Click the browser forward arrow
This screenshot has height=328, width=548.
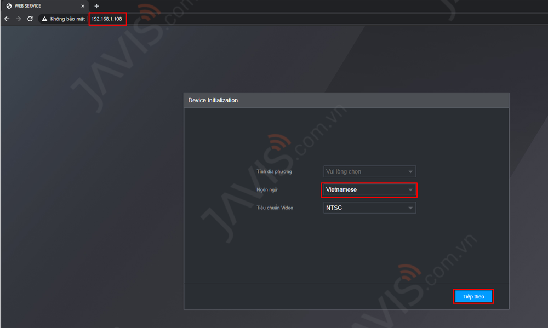click(x=19, y=19)
